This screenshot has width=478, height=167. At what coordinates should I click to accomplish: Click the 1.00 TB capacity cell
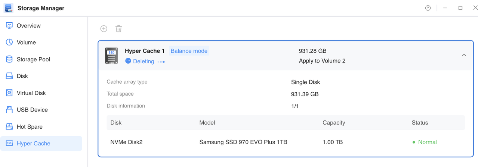333,142
